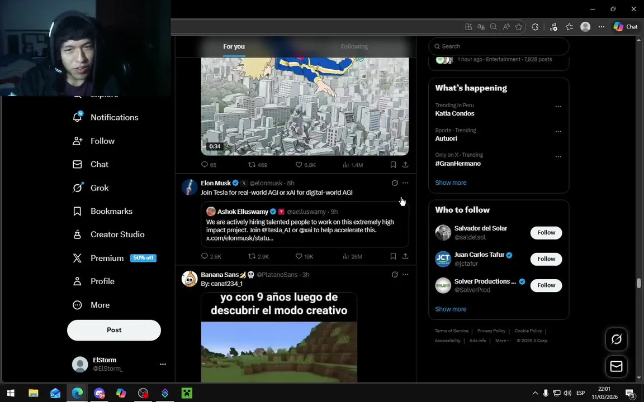Screen dimensions: 644x402
Task: Open Chat from the left sidebar
Action: (91, 165)
